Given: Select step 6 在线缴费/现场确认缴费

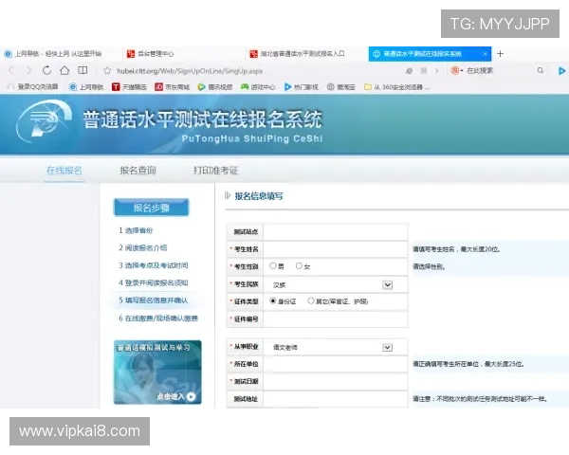Looking at the screenshot, I should (158, 318).
